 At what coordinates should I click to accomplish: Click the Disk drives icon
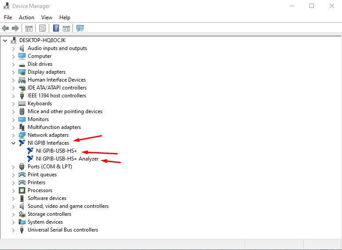tap(22, 64)
